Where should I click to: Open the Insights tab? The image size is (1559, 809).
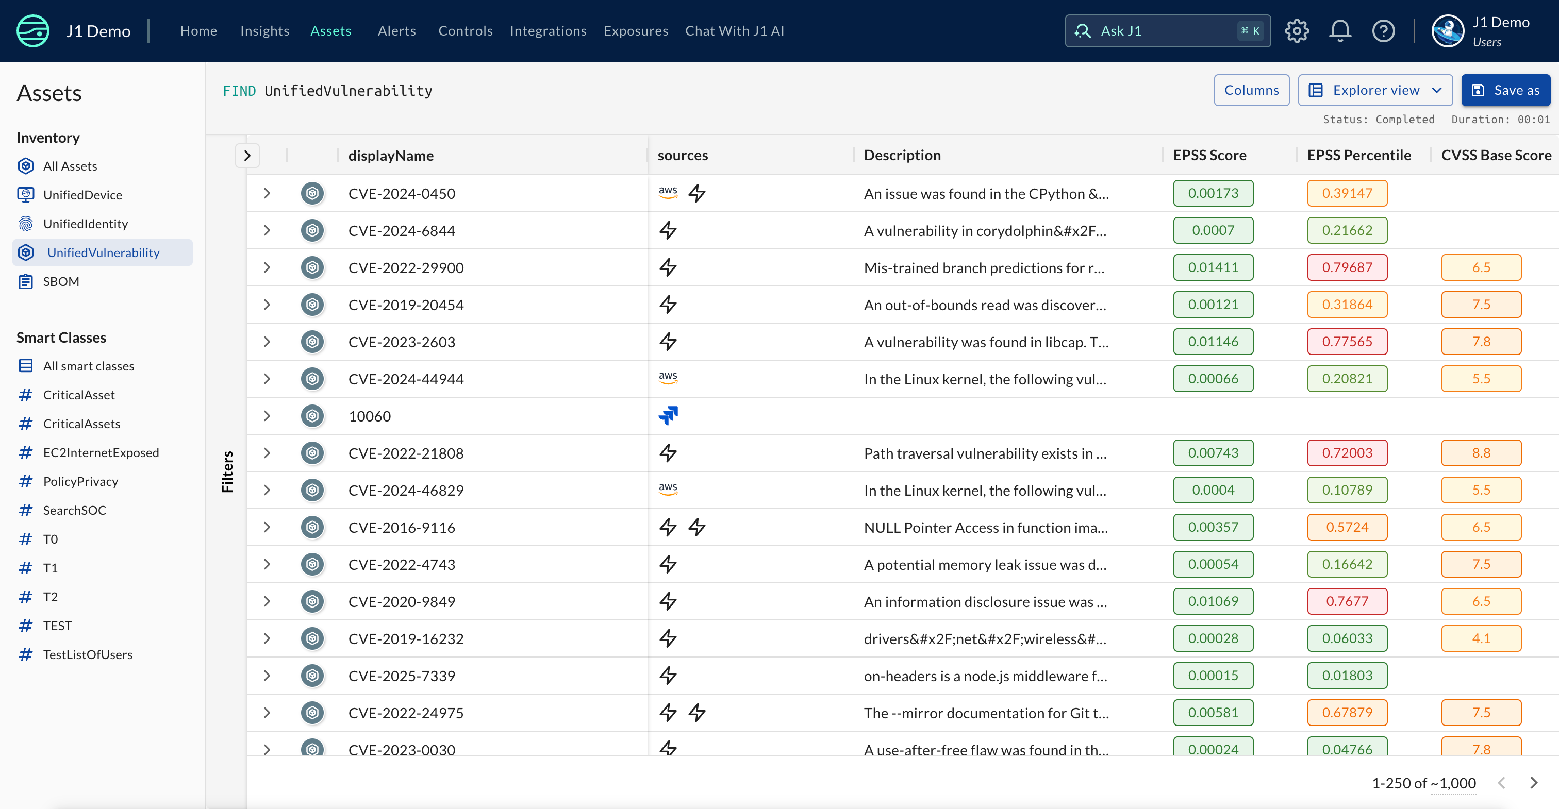(x=264, y=31)
